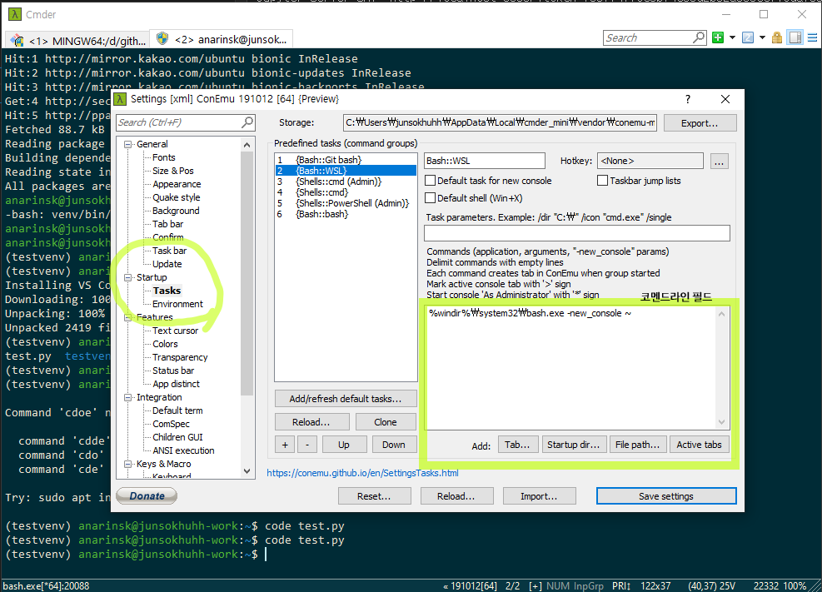Clone the selected task
Screen dimensions: 822x592
(x=386, y=422)
